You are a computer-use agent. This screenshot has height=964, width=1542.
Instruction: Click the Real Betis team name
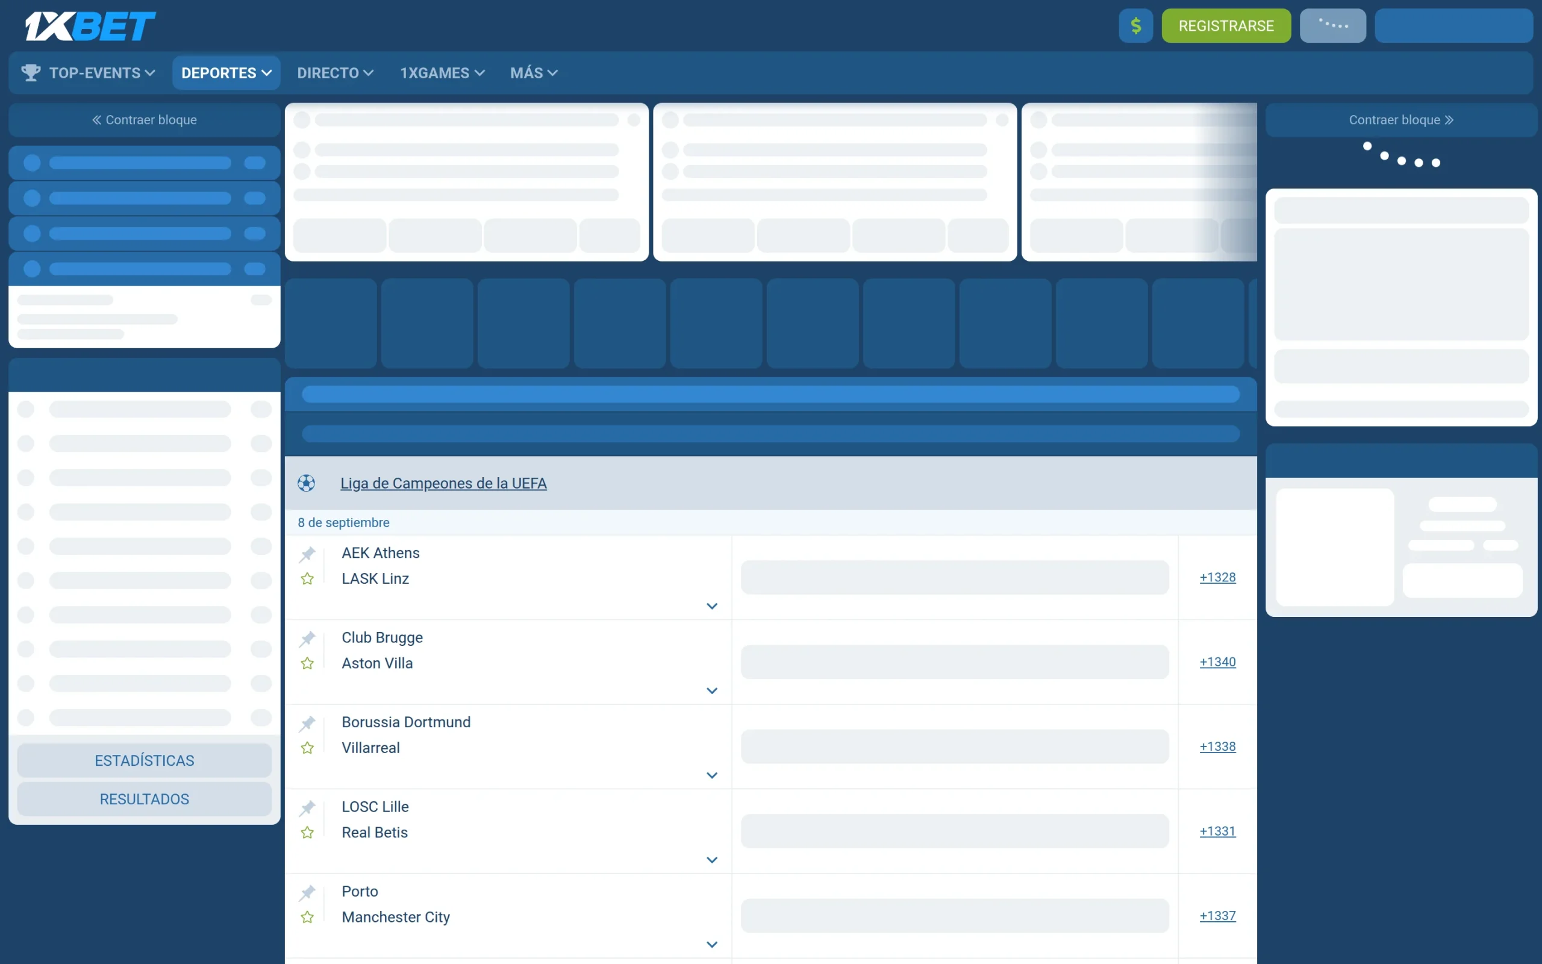375,833
